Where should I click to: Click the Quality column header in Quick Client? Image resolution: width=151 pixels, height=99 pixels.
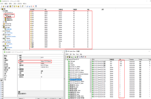pyautogui.click(x=144, y=59)
